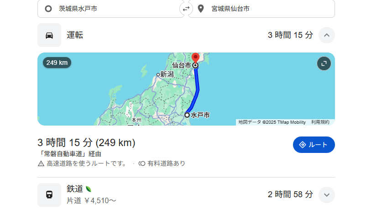366x210 pixels.
Task: Click the train transit mode icon
Action: (49, 195)
